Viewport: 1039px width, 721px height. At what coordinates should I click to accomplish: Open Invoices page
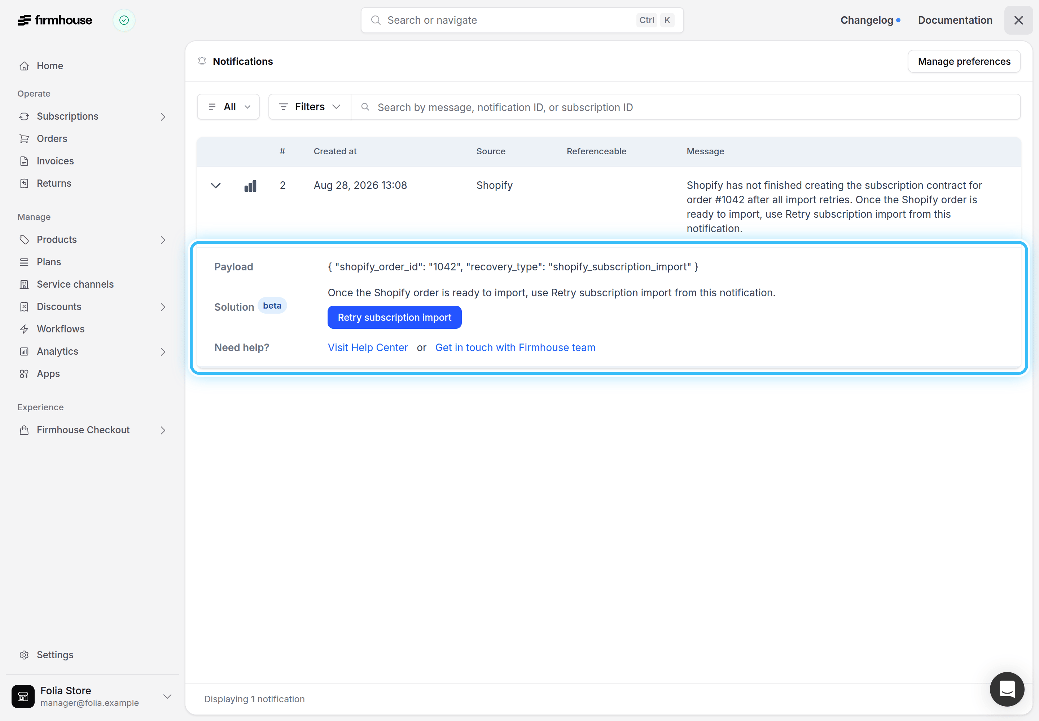pos(55,161)
